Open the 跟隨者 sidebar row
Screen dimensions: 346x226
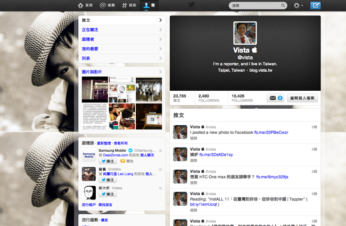122,39
